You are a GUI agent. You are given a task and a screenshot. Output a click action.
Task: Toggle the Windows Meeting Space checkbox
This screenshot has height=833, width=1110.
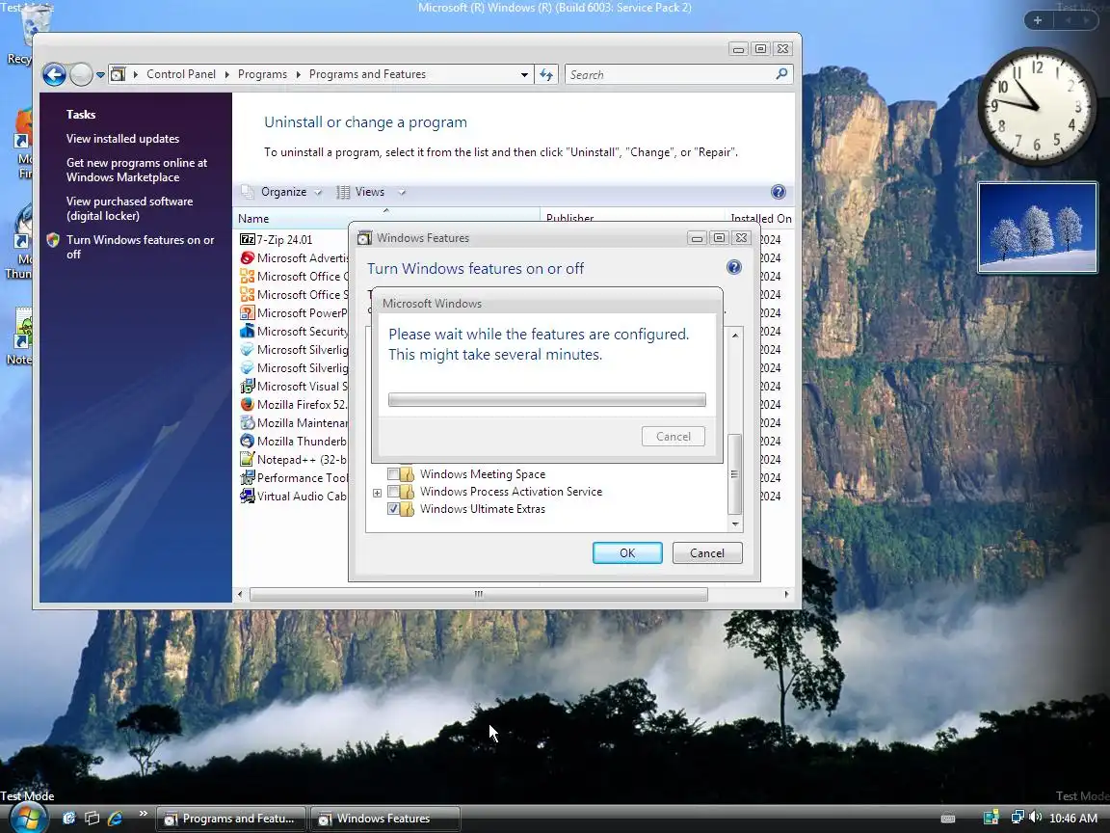point(393,474)
